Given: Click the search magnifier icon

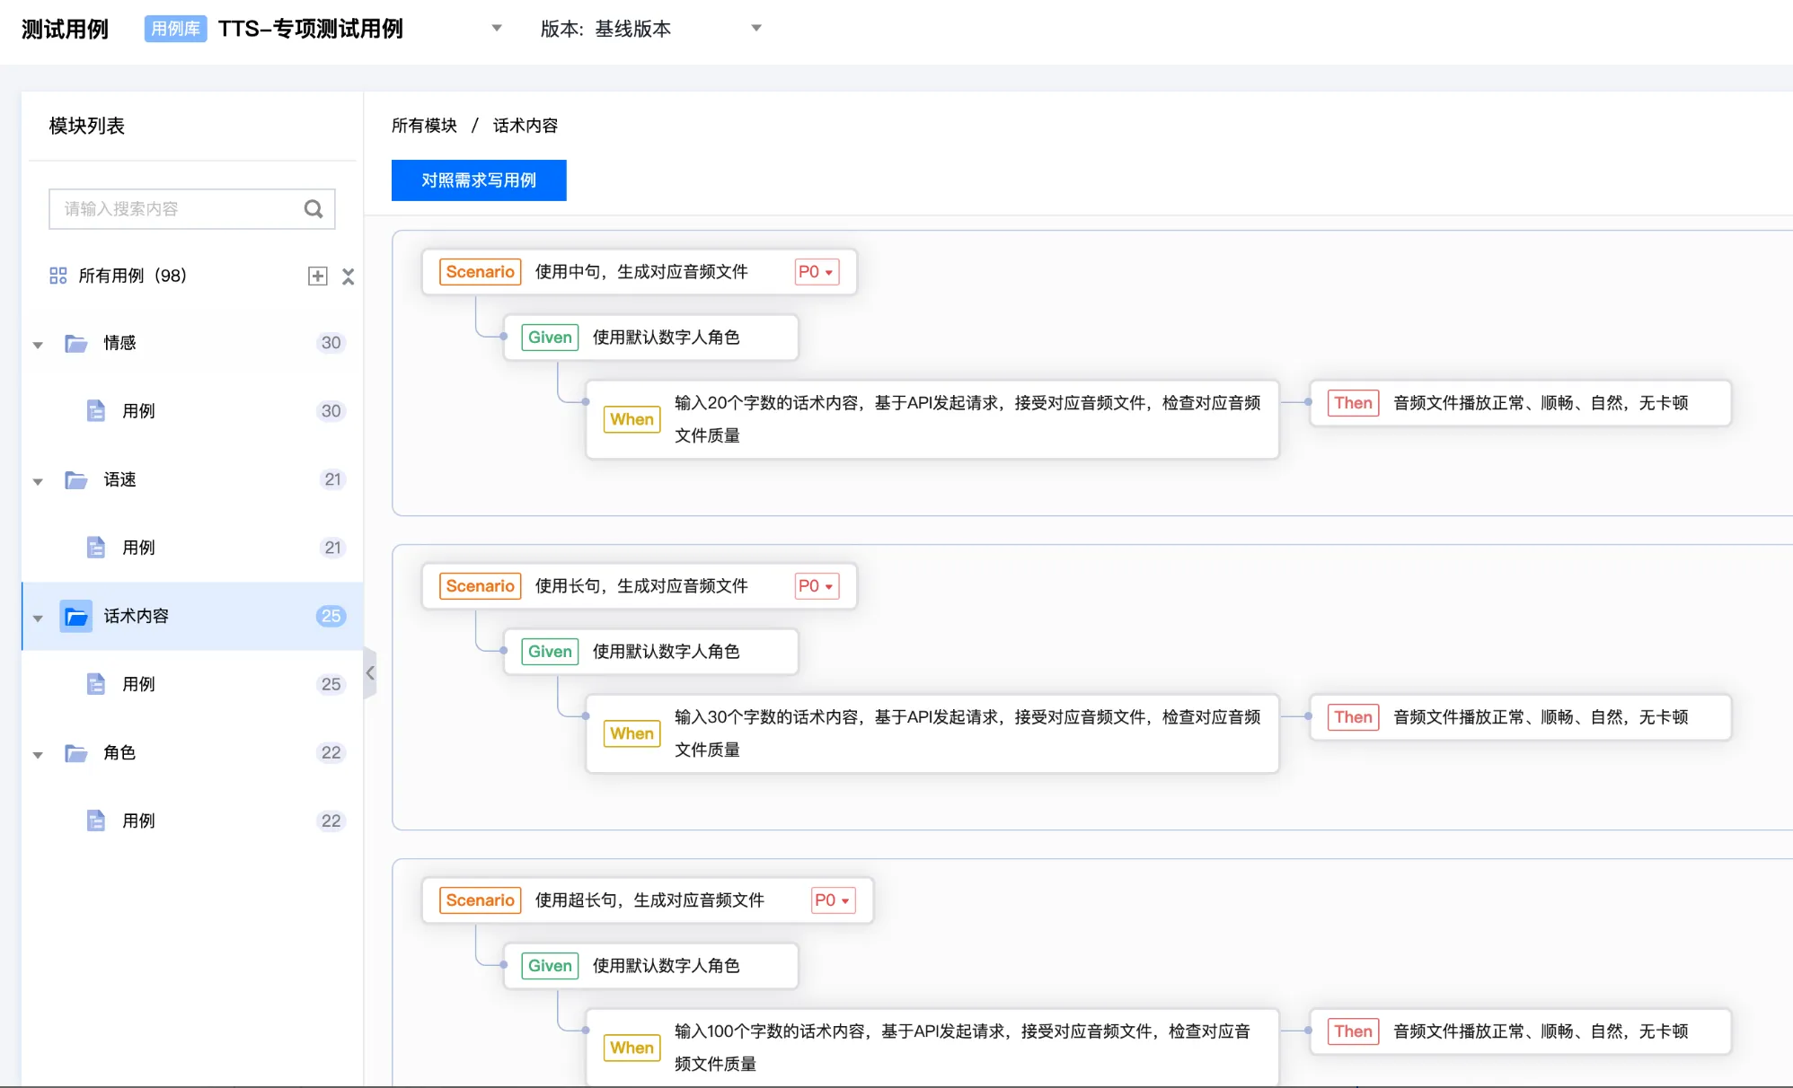Looking at the screenshot, I should click(x=313, y=209).
